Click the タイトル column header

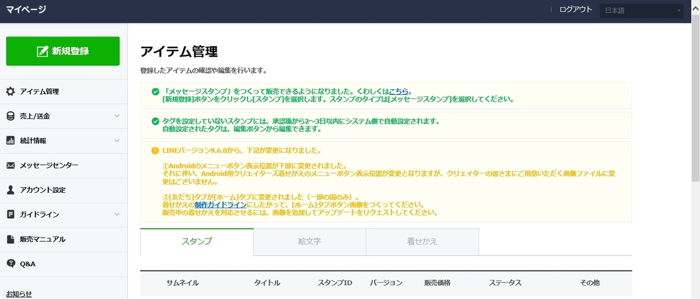click(x=267, y=283)
